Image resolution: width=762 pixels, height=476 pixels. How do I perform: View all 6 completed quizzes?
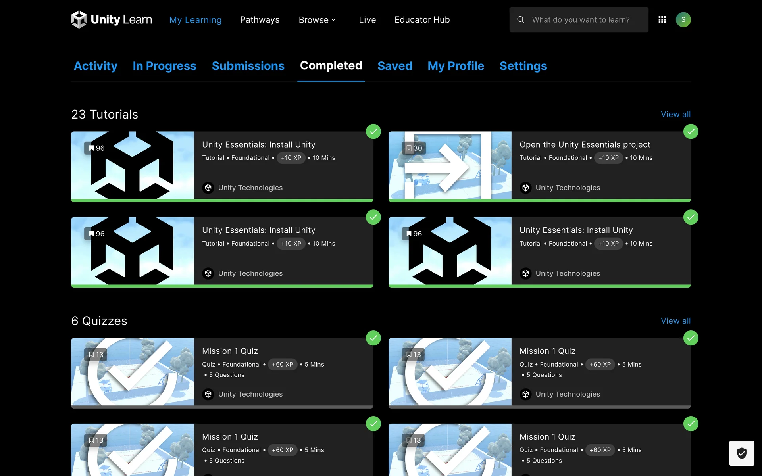pos(675,321)
